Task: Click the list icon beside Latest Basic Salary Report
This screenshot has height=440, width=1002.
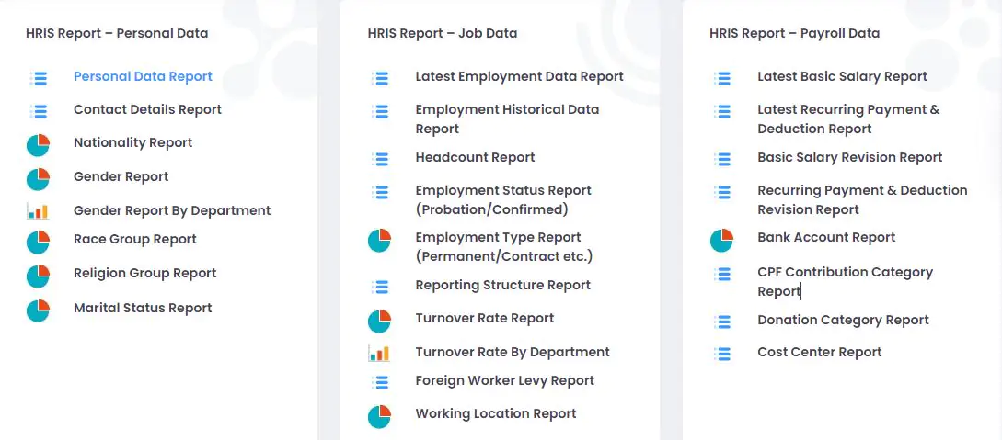Action: point(722,78)
